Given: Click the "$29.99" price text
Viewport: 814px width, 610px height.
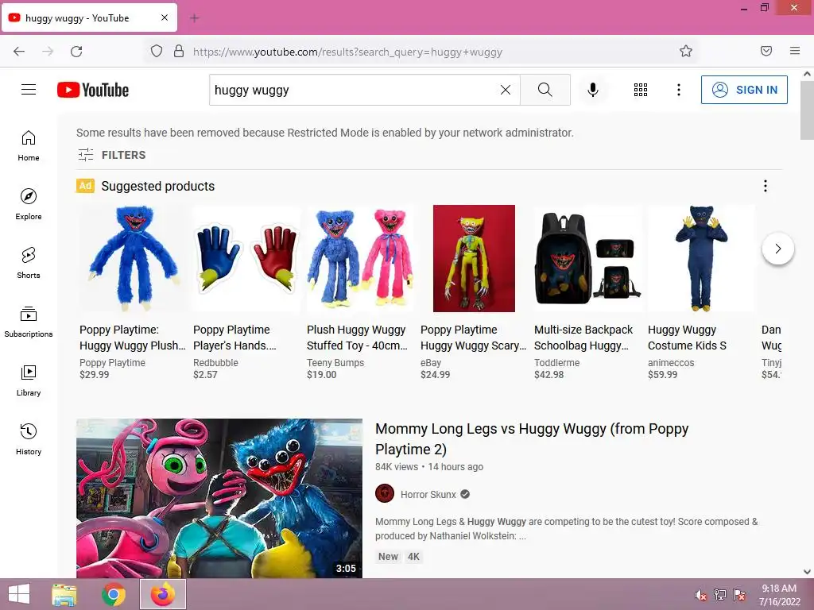Looking at the screenshot, I should point(94,375).
